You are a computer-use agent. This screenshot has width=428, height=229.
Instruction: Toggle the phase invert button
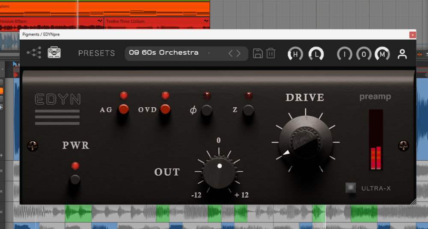(207, 110)
